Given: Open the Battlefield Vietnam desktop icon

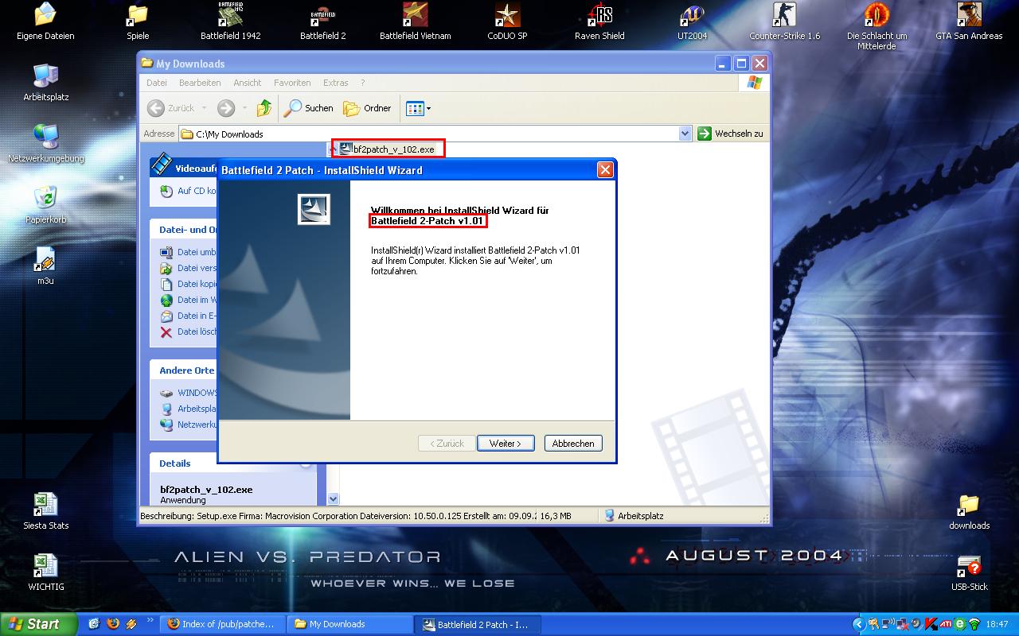Looking at the screenshot, I should click(415, 21).
